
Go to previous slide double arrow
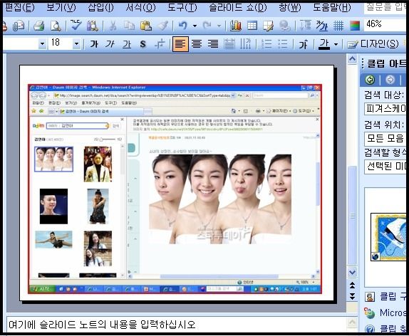click(352, 285)
